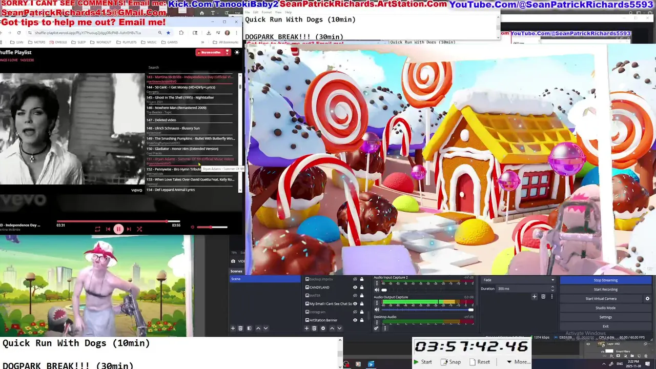The width and height of the screenshot is (656, 369).
Task: Remove selected scene with trash icon
Action: (240, 328)
